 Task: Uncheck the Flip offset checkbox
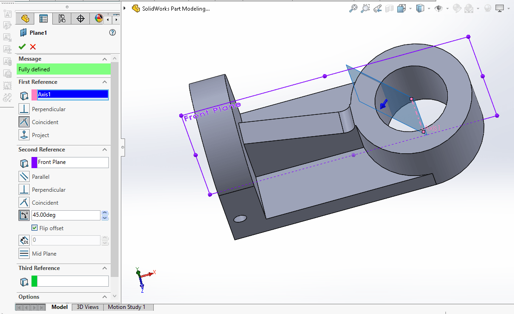(x=34, y=228)
